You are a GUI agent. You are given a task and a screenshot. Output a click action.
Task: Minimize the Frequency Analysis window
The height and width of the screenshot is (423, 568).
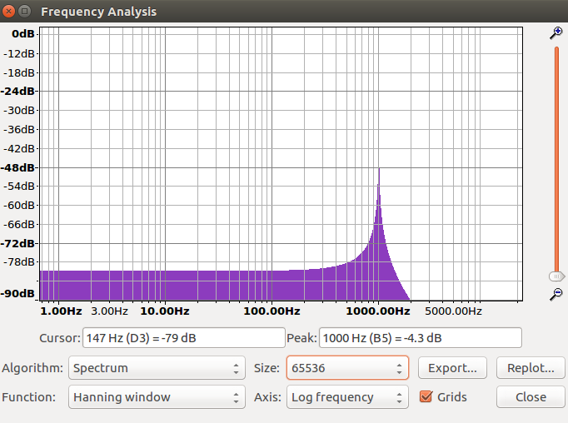click(x=25, y=12)
